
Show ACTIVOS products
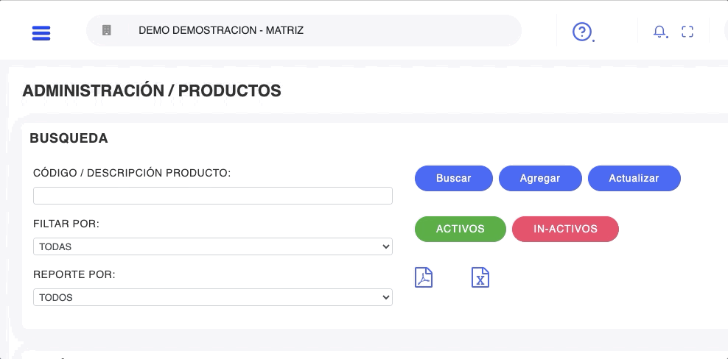(461, 229)
